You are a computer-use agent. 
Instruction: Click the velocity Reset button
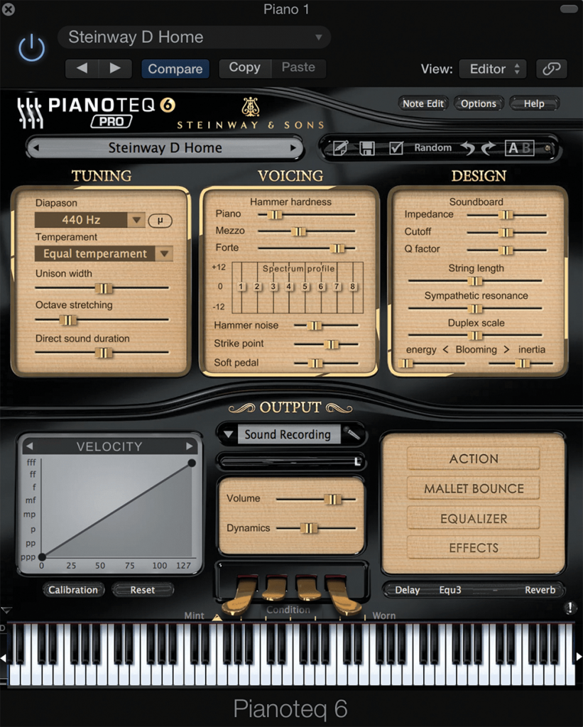[x=143, y=590]
